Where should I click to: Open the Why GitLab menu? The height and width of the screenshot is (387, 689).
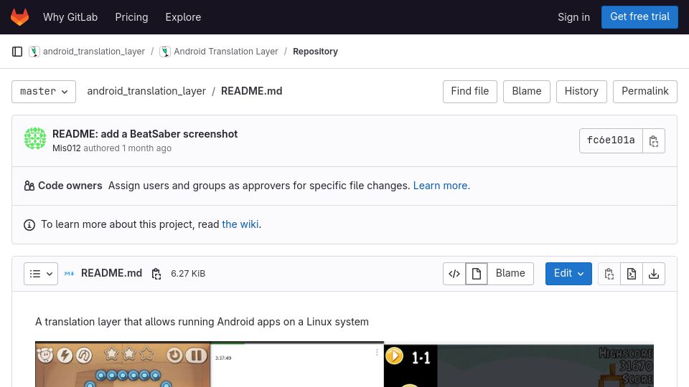(70, 17)
